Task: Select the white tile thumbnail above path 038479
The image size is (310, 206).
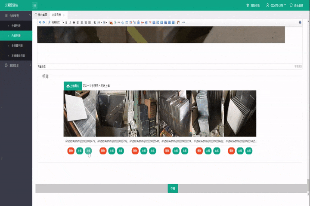Action: point(80,114)
